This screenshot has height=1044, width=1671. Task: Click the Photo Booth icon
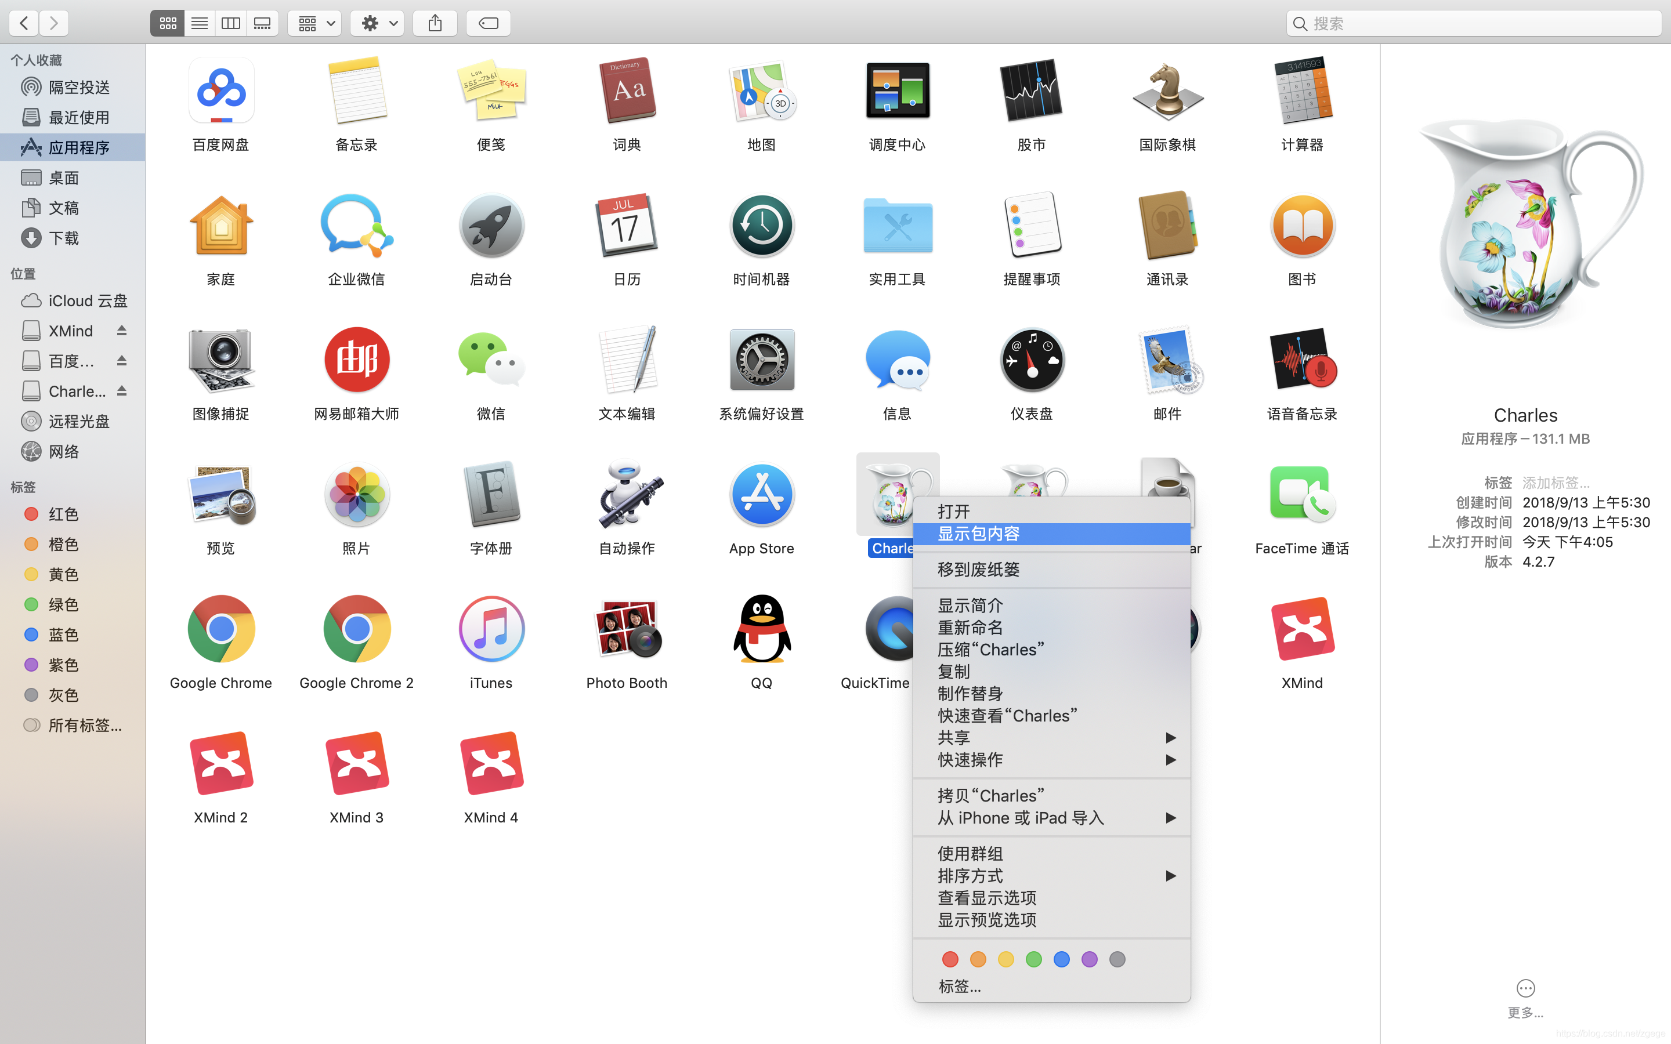click(x=627, y=629)
